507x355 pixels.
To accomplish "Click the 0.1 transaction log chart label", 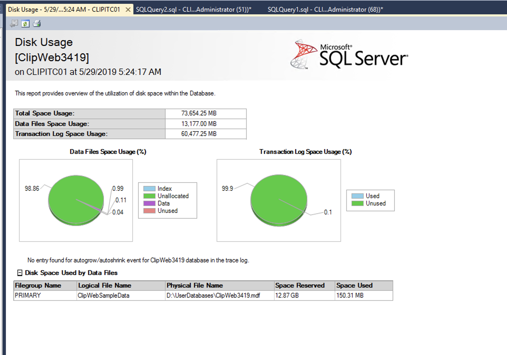I will (328, 212).
